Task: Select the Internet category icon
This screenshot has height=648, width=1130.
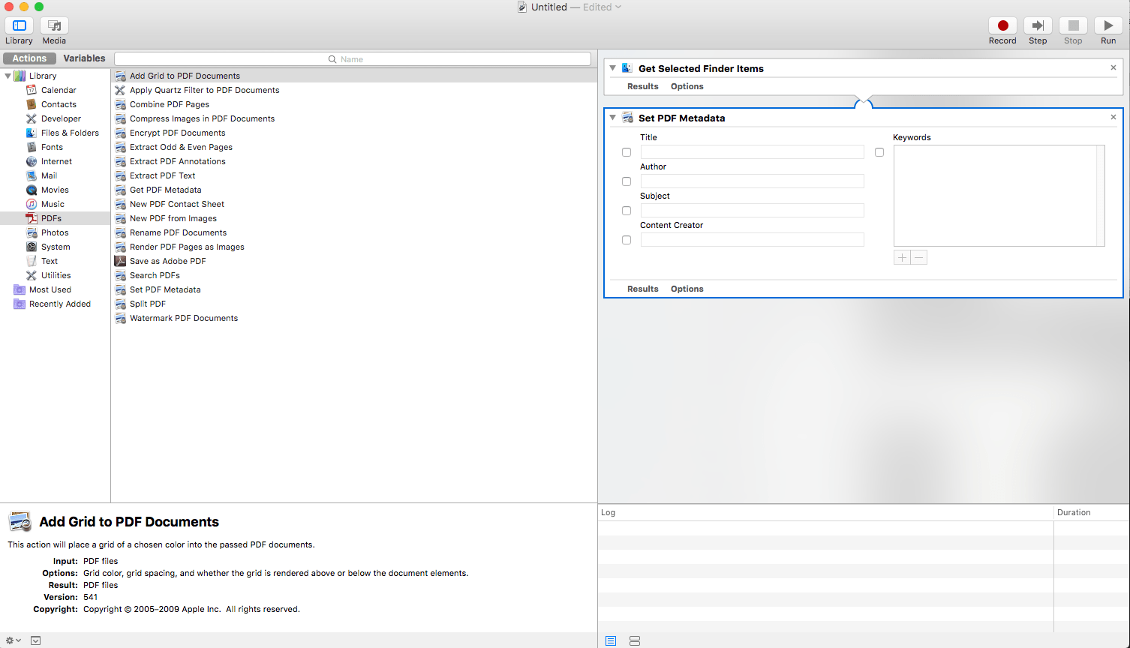Action: click(32, 161)
